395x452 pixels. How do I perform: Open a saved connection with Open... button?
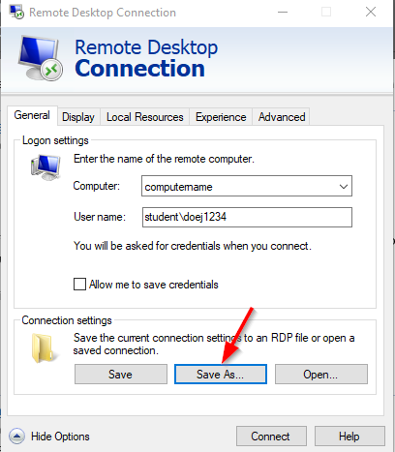[321, 375]
